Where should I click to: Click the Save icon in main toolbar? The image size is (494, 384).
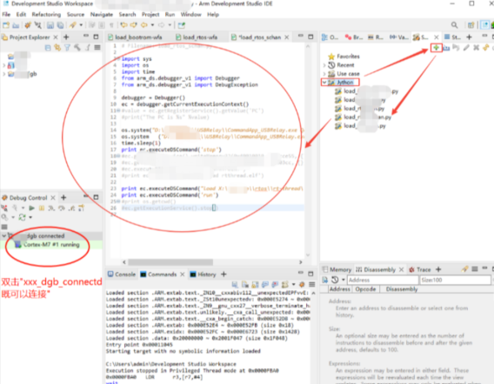pos(50,25)
